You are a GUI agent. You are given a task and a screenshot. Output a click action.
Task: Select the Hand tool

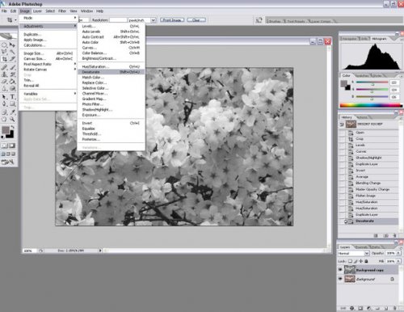pyautogui.click(x=5, y=119)
